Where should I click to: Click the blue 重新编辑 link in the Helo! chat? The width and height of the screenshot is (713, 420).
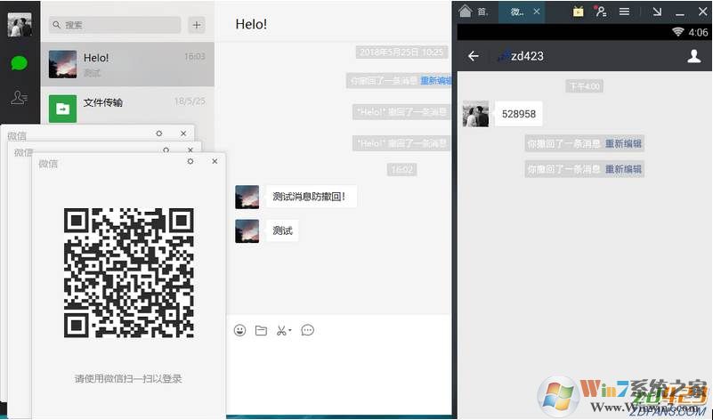tap(434, 80)
